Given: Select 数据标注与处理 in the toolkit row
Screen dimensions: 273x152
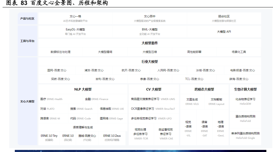Looking at the screenshot, I should coord(61,52).
